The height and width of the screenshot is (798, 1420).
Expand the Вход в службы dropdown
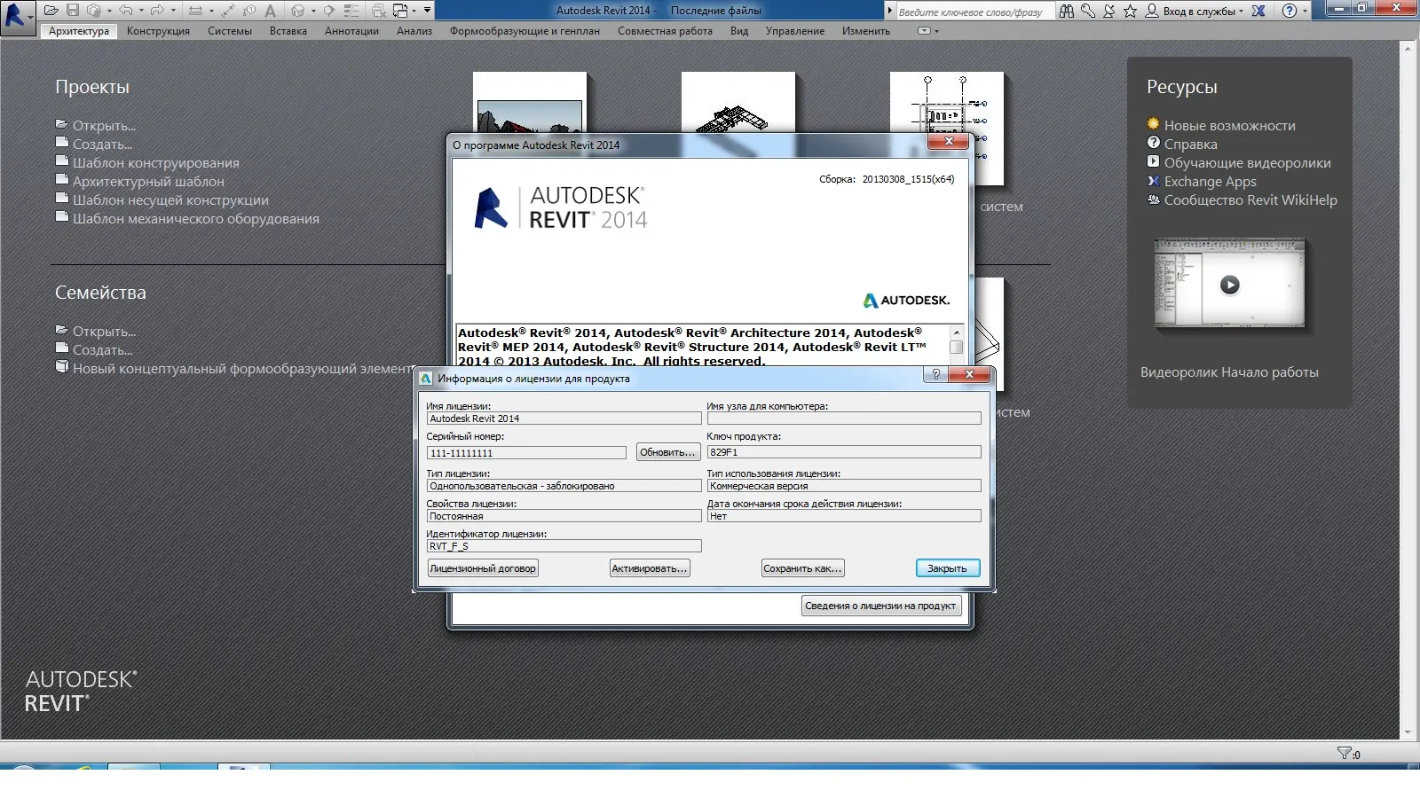pos(1241,11)
